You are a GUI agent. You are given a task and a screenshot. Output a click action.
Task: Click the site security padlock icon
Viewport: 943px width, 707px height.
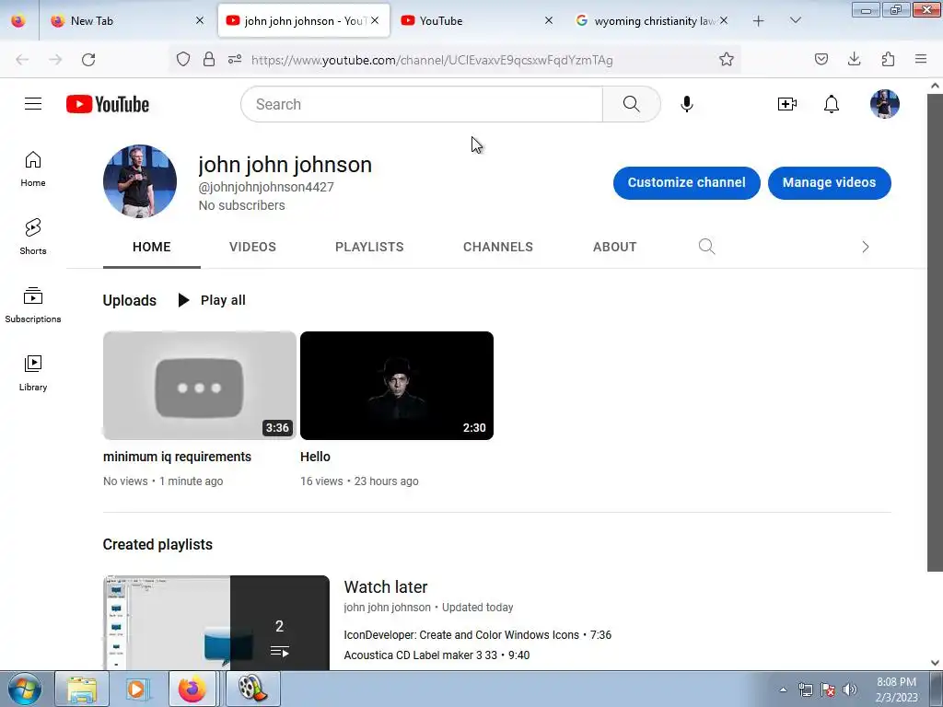[x=209, y=60]
